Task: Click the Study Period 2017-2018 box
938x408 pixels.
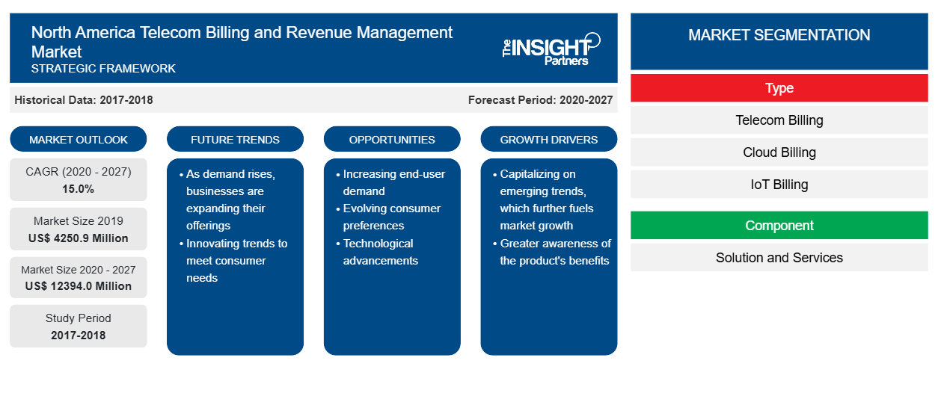Action: pyautogui.click(x=79, y=327)
